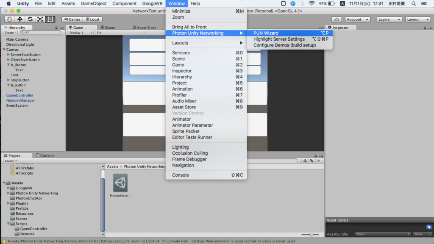Open the 5:4 aspect ratio dropdown

click(121, 33)
